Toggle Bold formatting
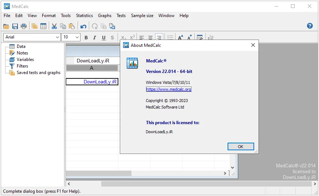This screenshot has width=319, height=196. [x=86, y=37]
